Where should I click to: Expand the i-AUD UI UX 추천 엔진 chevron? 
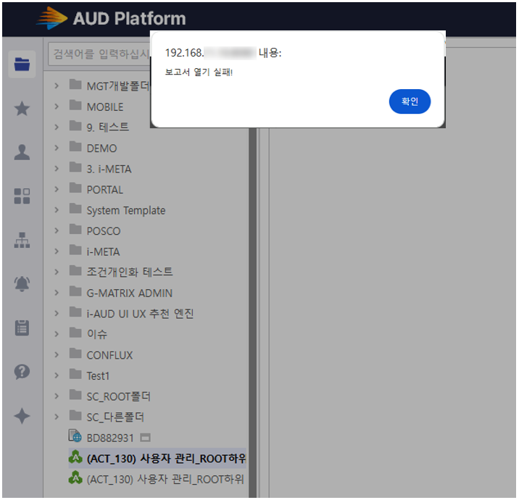click(57, 313)
